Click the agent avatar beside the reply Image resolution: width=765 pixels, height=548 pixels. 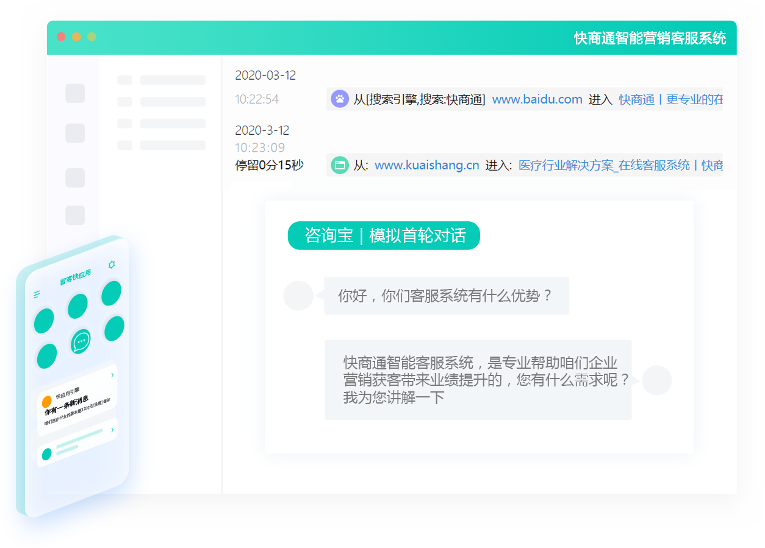656,380
